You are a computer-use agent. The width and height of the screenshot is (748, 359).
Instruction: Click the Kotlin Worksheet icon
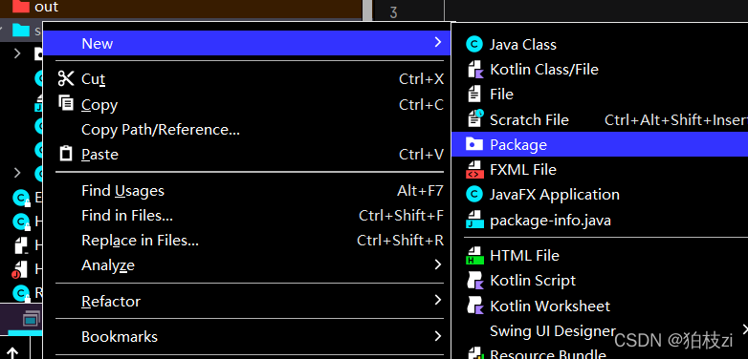(474, 306)
